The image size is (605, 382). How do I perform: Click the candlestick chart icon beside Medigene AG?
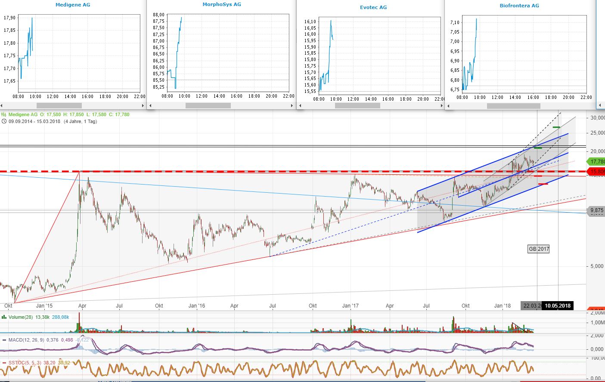[x=3, y=114]
